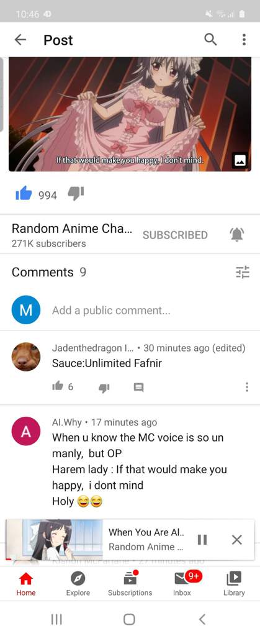
Task: Dislike the anime post
Action: 75,194
